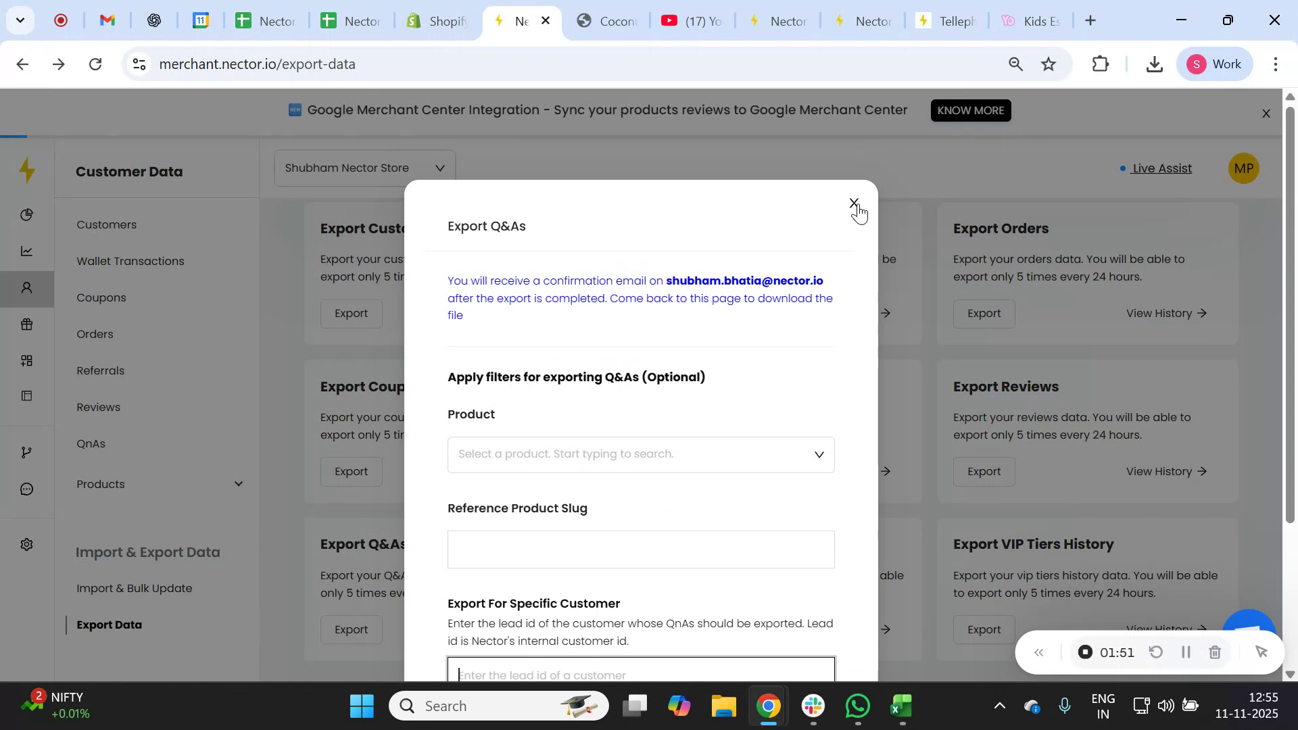Image resolution: width=1298 pixels, height=730 pixels.
Task: Click the KNOW MORE banner button
Action: [971, 110]
